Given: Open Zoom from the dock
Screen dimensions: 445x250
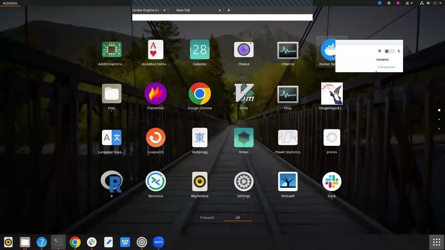Looking at the screenshot, I should point(159,242).
